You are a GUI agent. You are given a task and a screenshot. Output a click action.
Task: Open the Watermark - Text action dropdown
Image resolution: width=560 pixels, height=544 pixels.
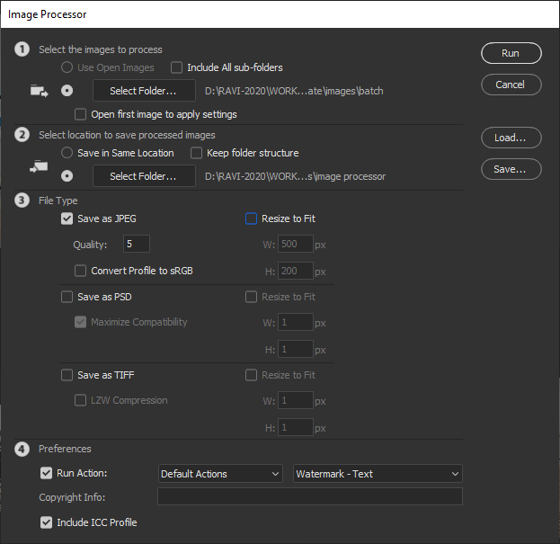pyautogui.click(x=378, y=474)
